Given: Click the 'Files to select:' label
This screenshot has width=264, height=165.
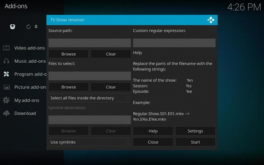Looking at the screenshot, I should pyautogui.click(x=62, y=64).
